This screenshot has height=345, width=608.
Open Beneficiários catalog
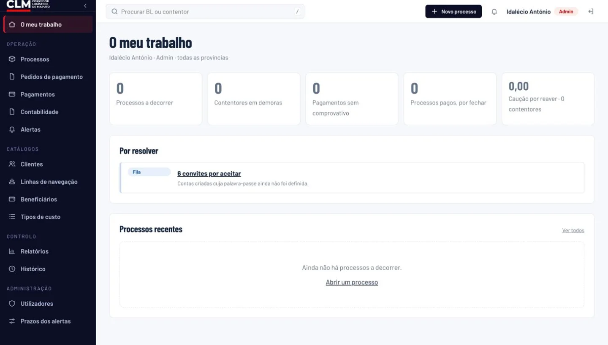pos(48,199)
